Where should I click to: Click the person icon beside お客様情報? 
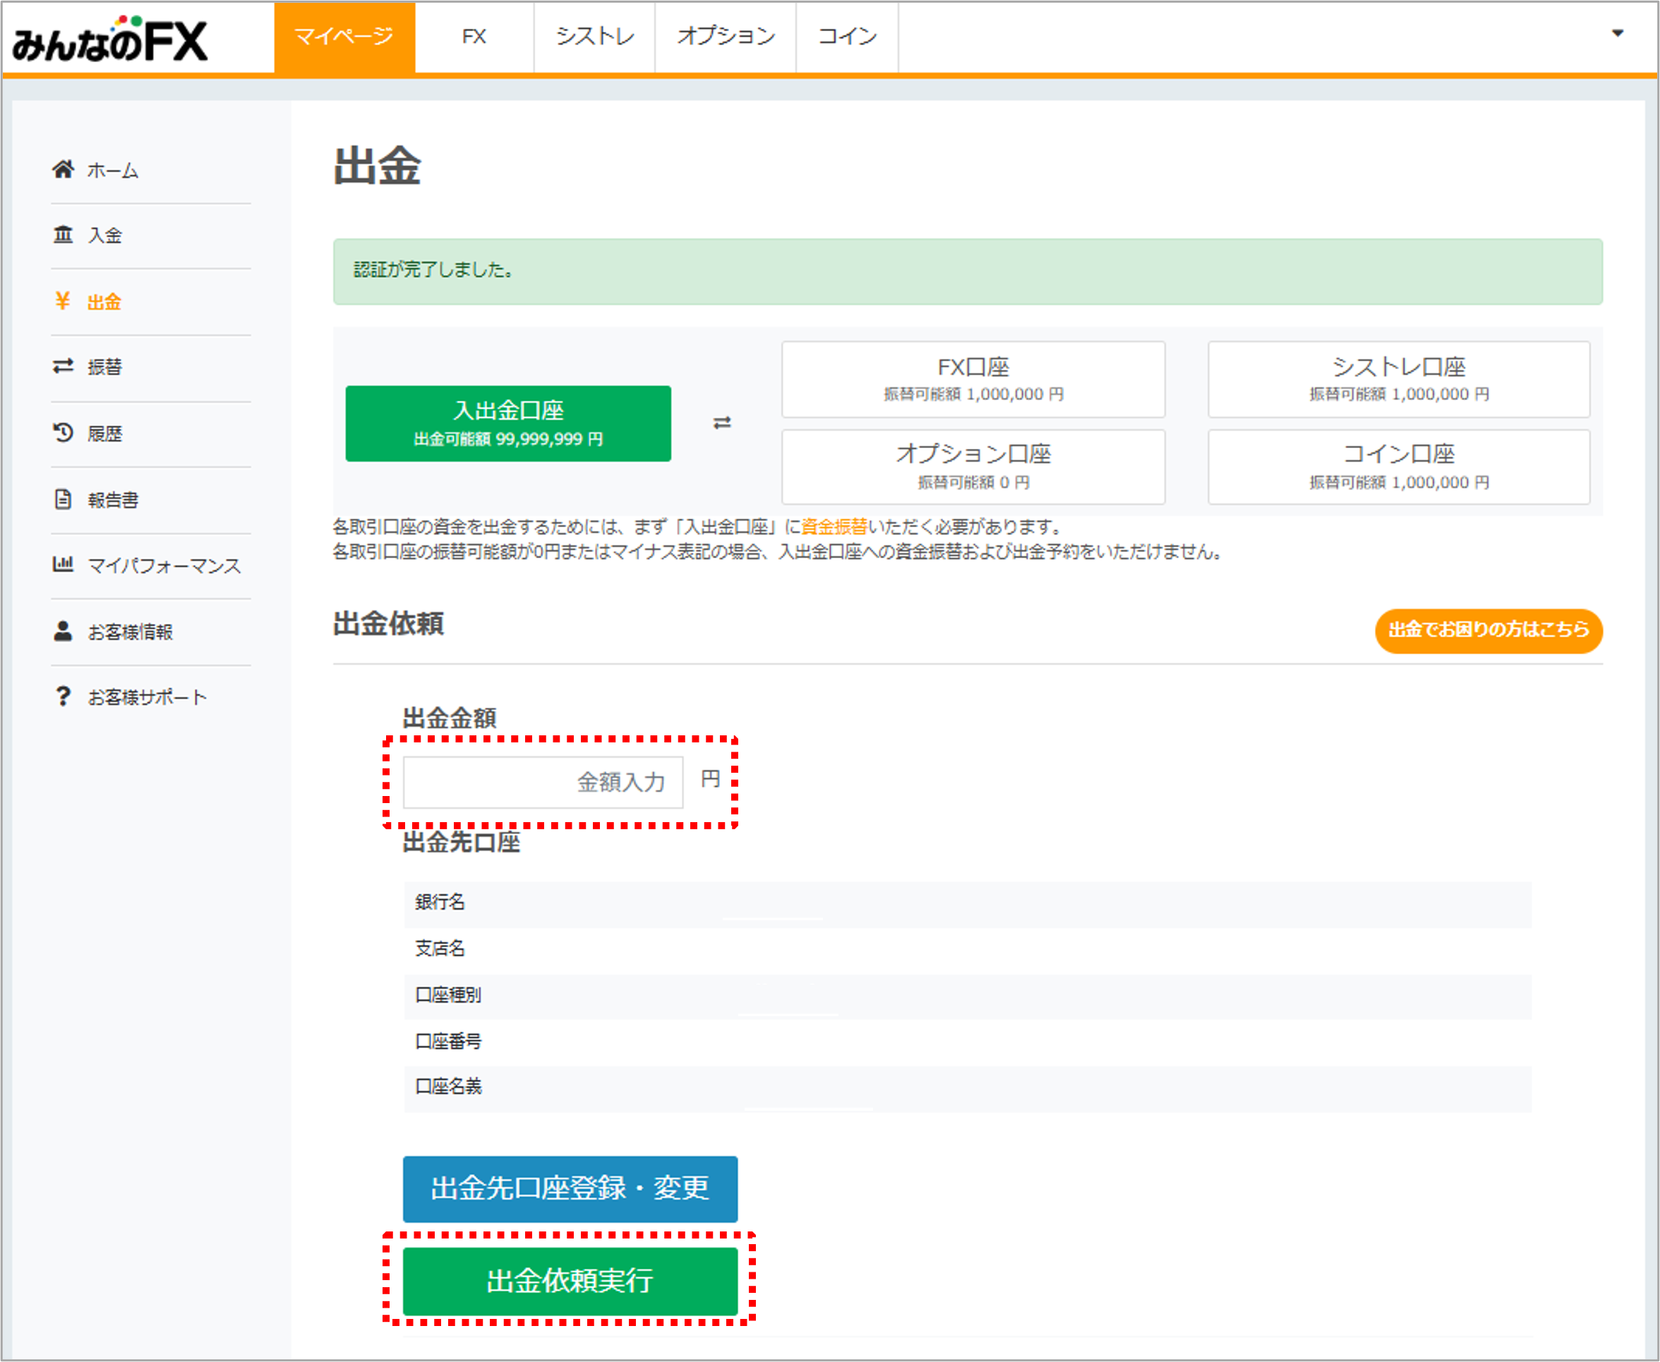[x=63, y=632]
